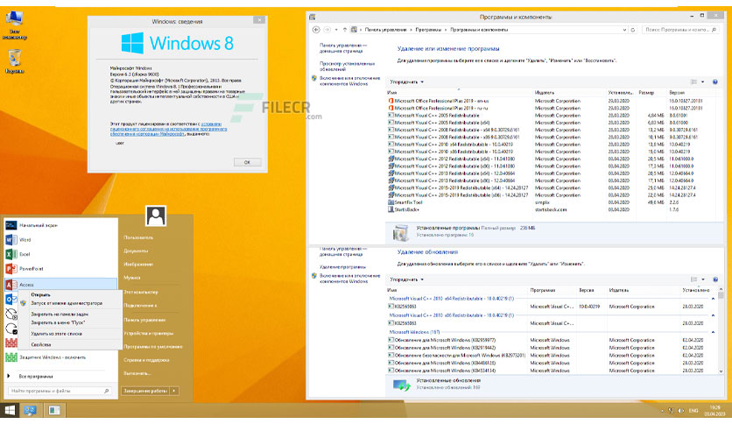Go back using the Programs window back arrow

(x=316, y=30)
